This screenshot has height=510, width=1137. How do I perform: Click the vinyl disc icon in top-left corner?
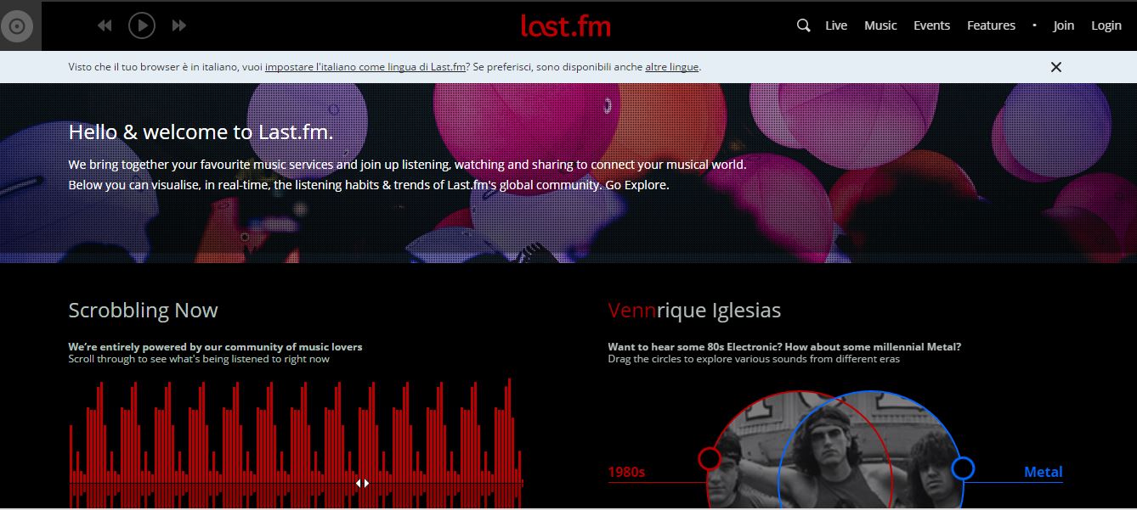pyautogui.click(x=16, y=26)
